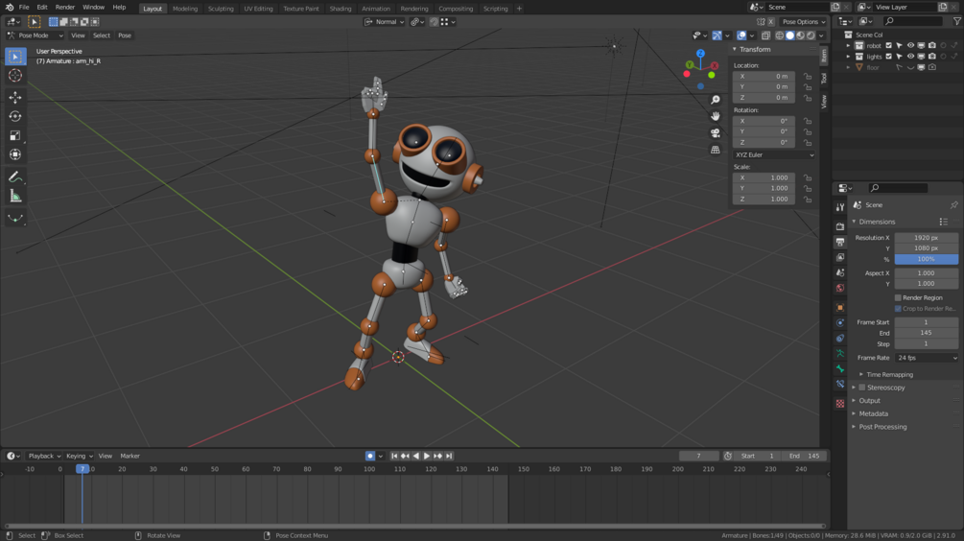Open the View Layer properties tab
This screenshot has height=541, width=964.
point(840,257)
